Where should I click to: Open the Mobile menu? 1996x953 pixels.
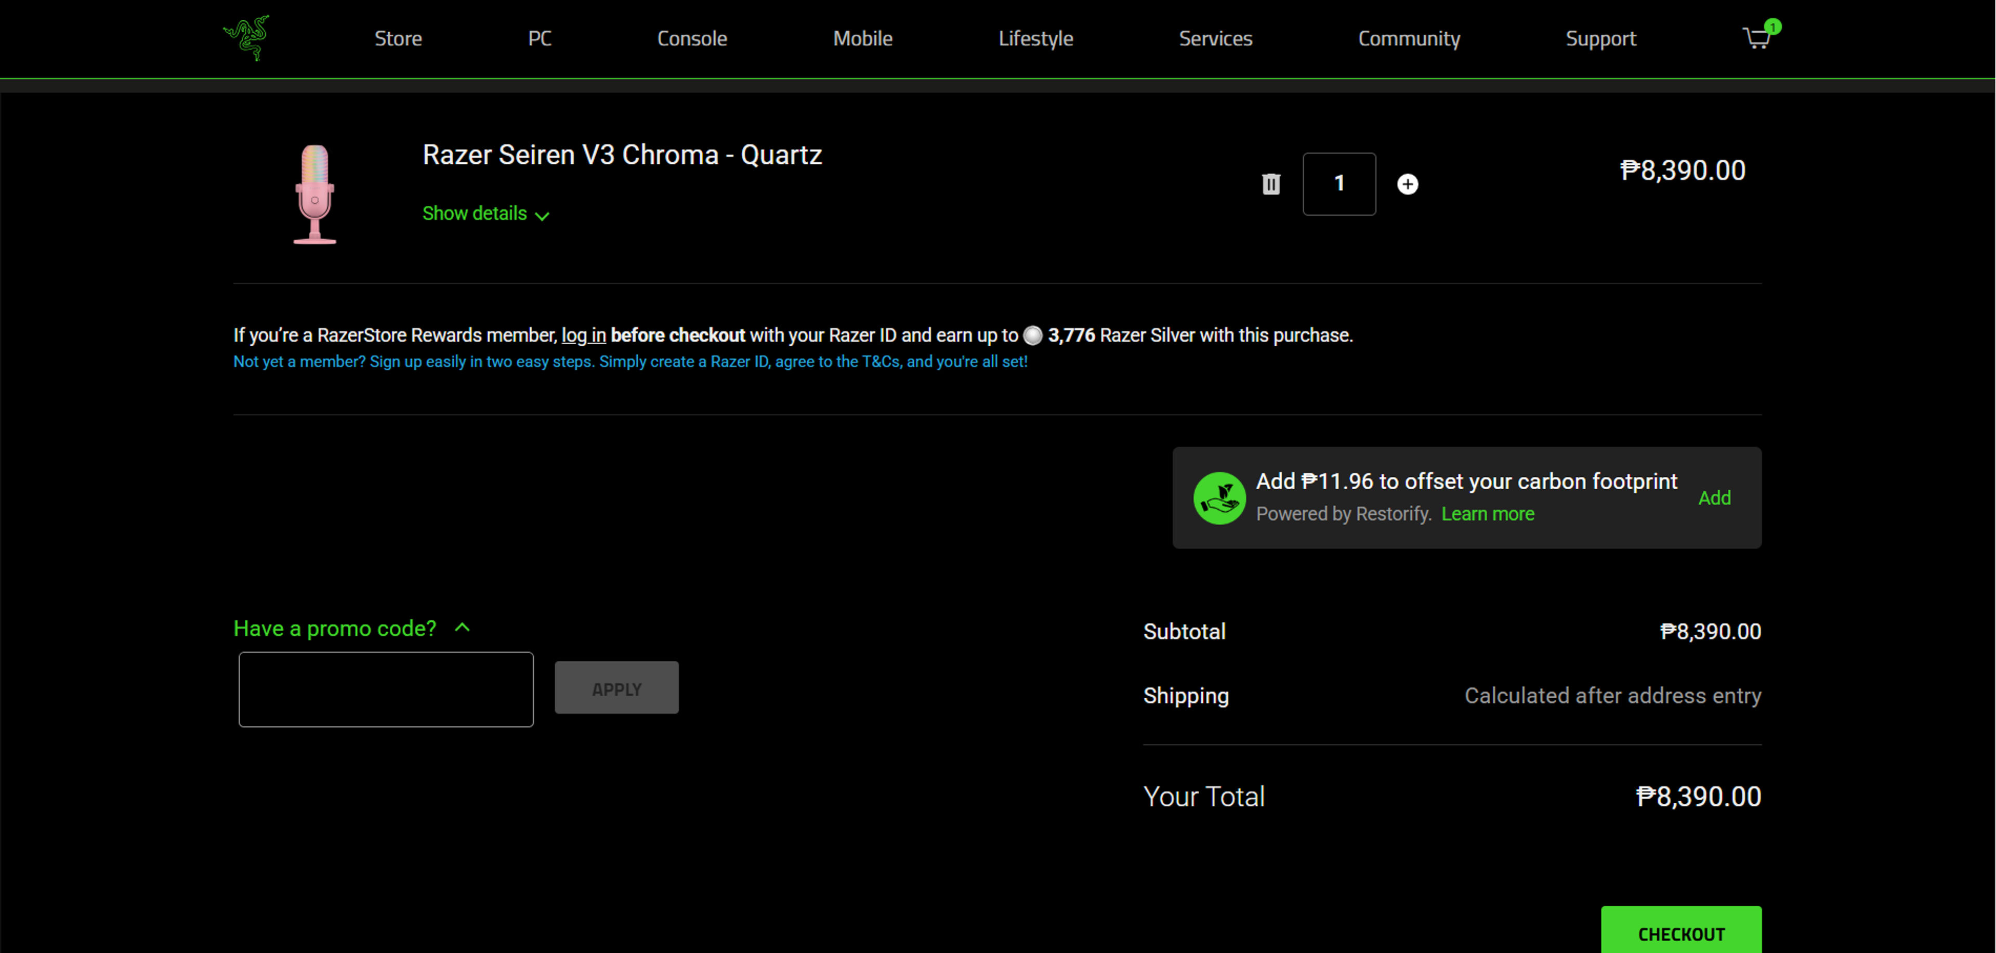pyautogui.click(x=862, y=38)
